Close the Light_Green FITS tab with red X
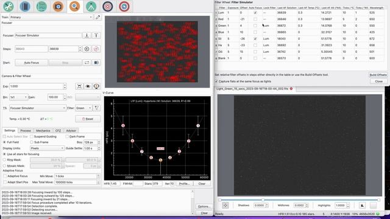This screenshot has width=390, height=219. tap(291, 89)
